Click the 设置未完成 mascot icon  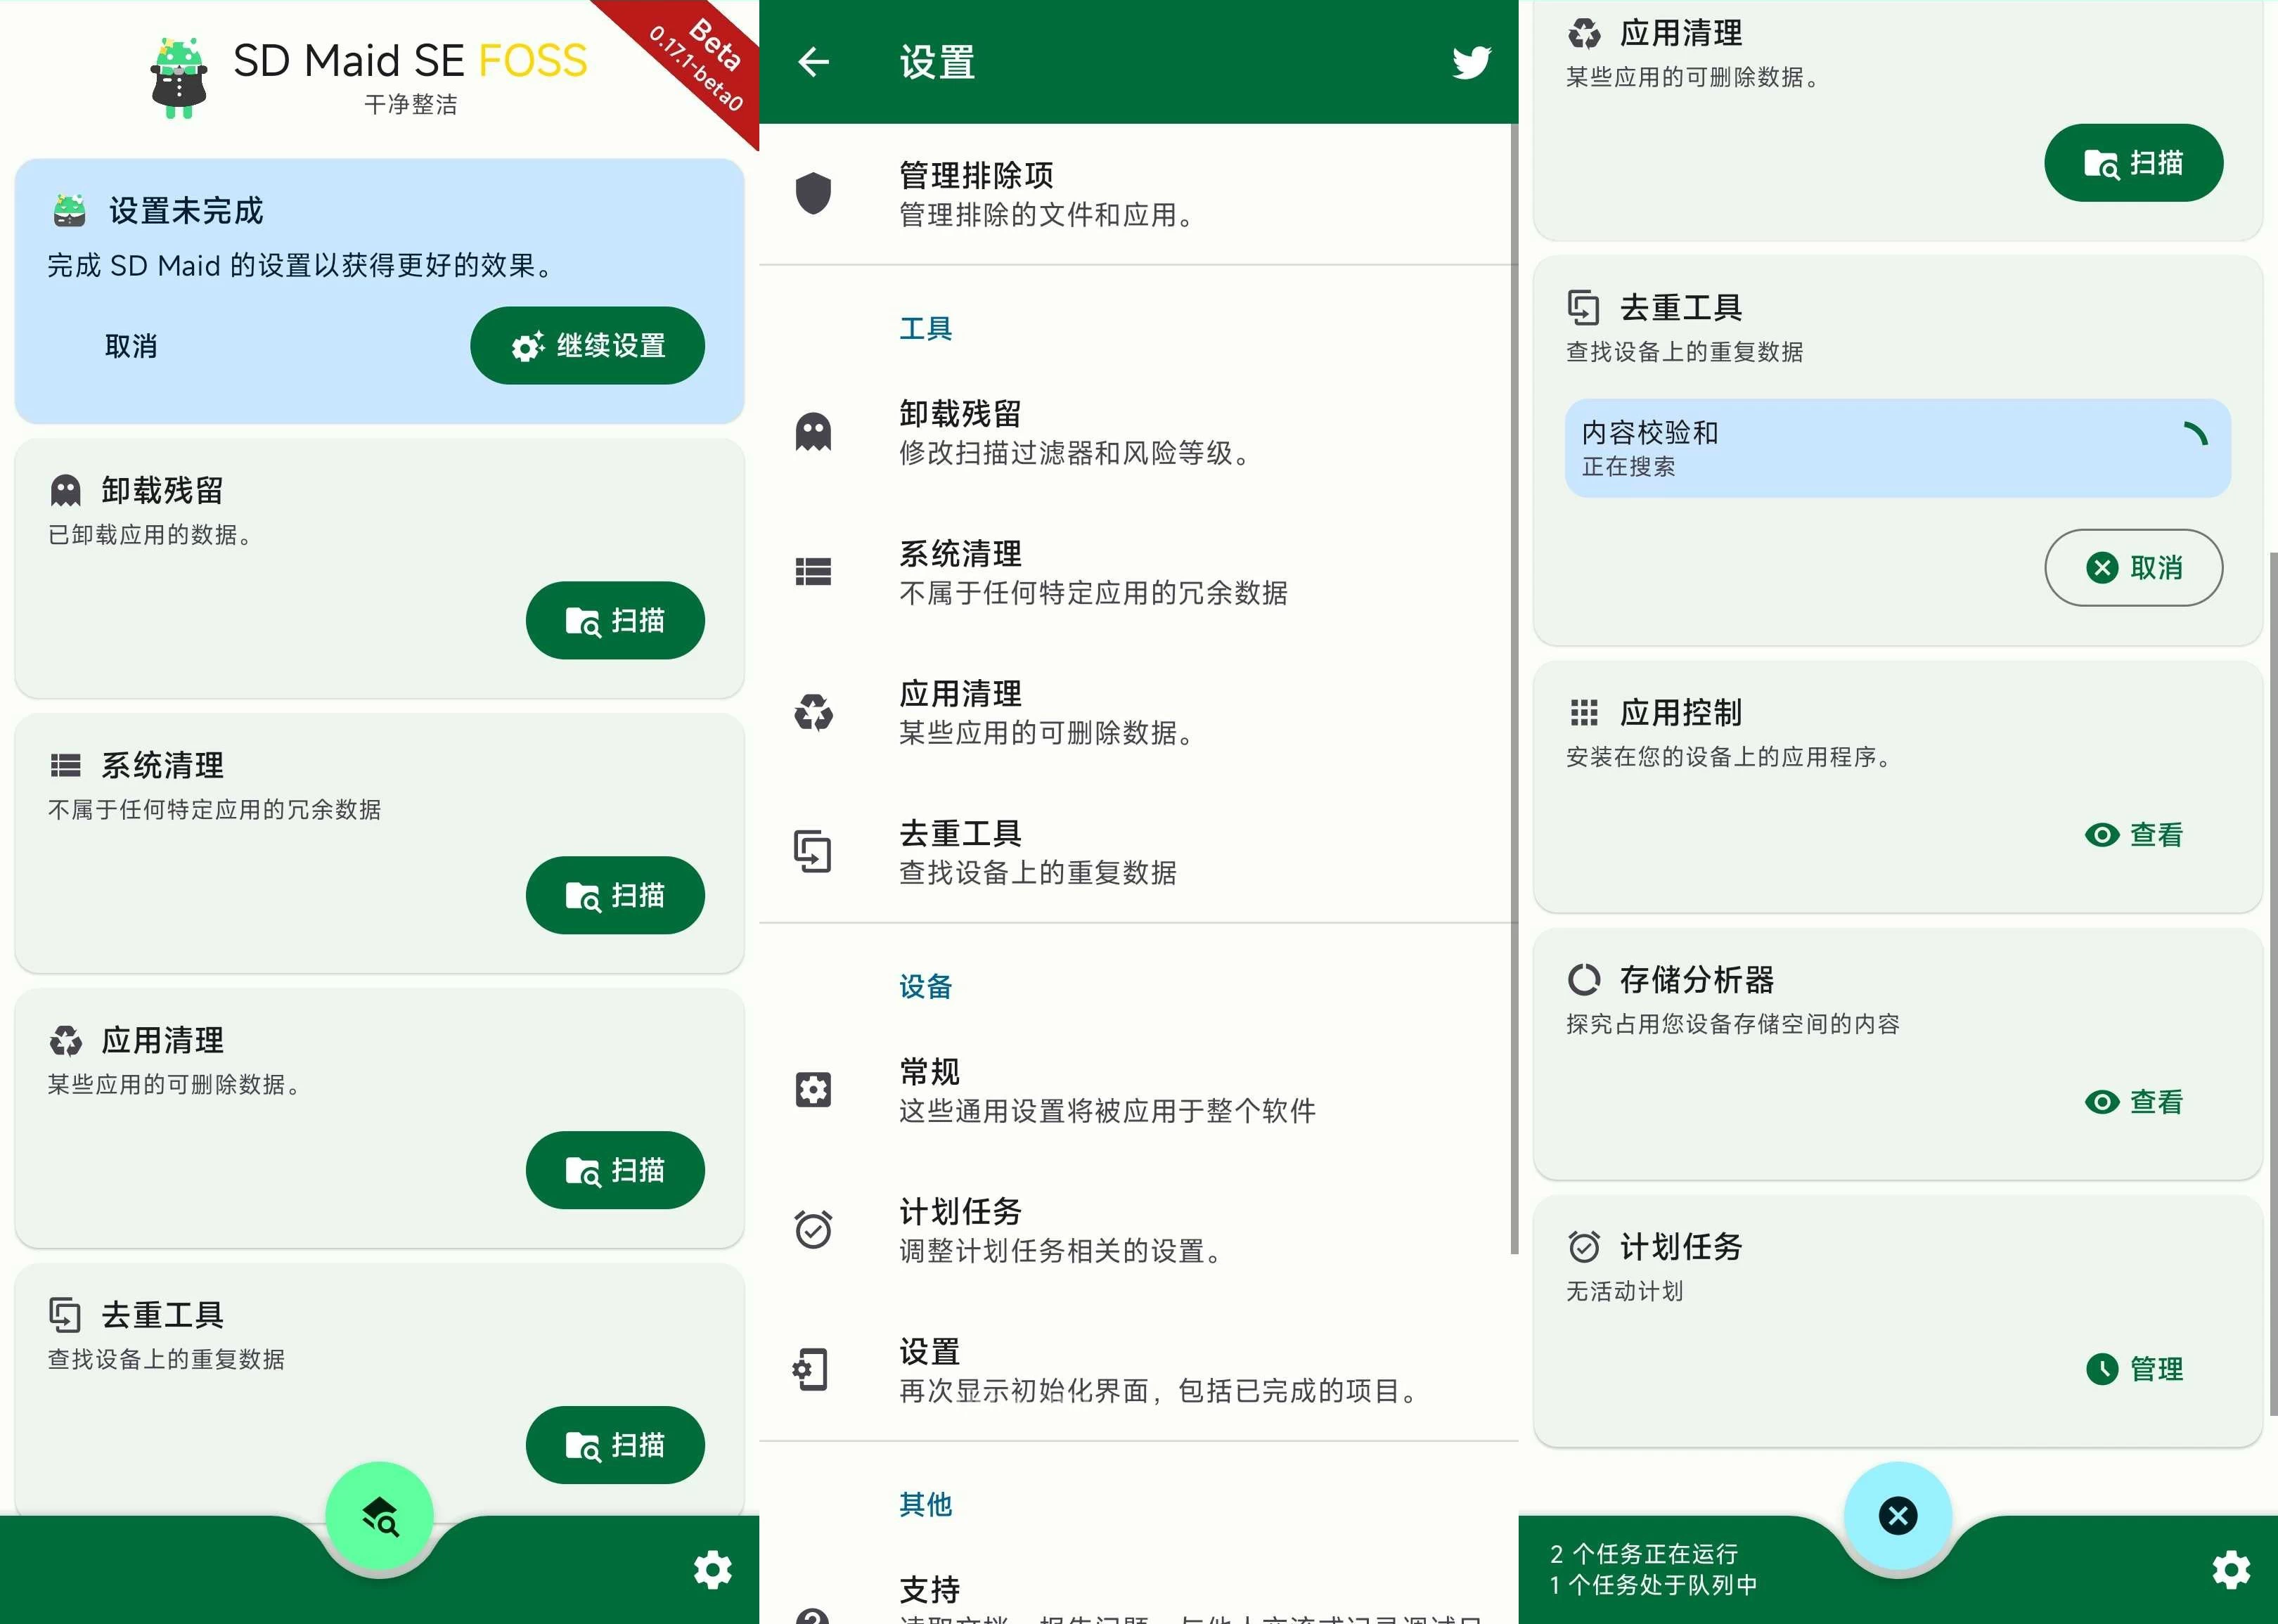[x=69, y=211]
